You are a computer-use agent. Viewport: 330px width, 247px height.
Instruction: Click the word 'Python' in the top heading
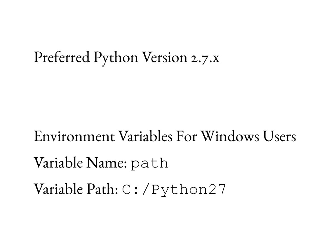click(116, 59)
